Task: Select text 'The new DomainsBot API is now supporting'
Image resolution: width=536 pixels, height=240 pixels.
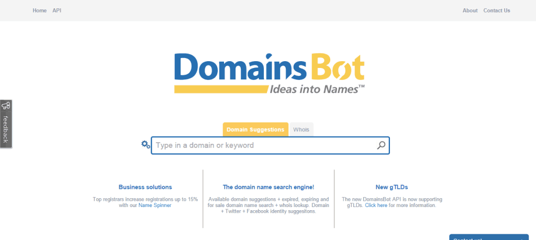Action: pos(392,199)
